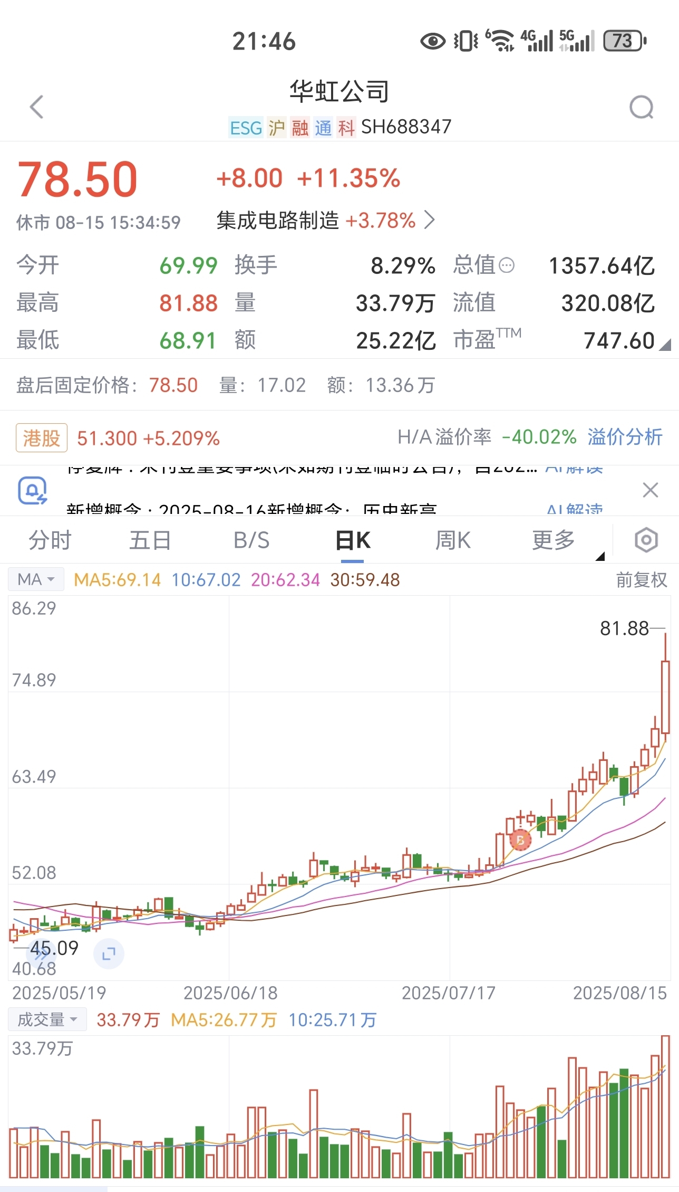Expand the 更多 period options

tap(554, 540)
